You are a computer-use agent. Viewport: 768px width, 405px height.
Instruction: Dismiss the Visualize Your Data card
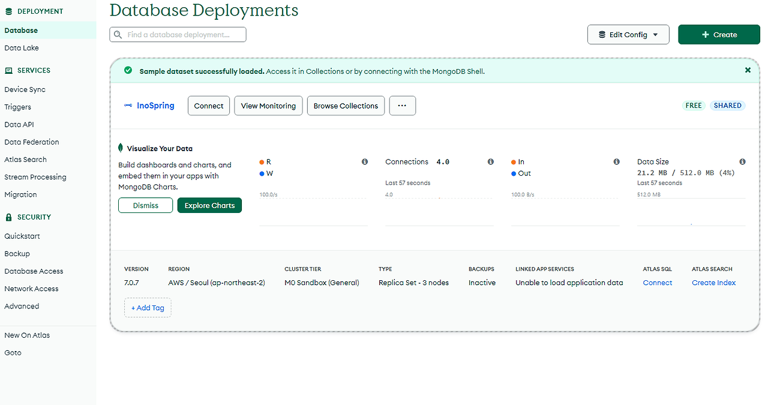coord(146,205)
